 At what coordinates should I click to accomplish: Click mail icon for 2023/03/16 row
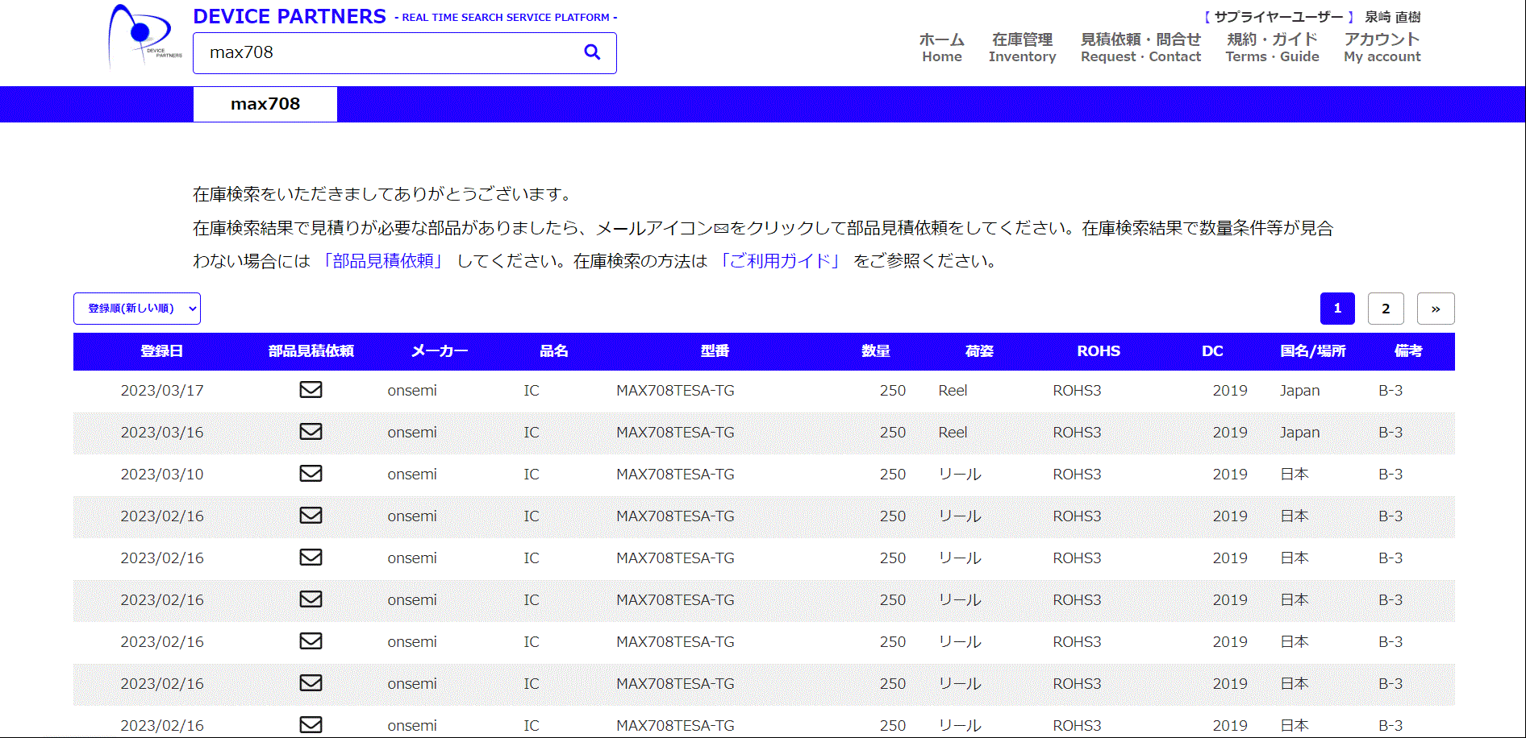pos(311,432)
